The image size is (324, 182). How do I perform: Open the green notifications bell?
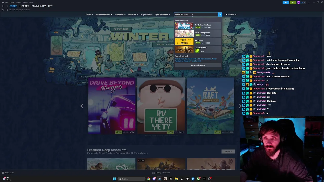pyautogui.click(x=293, y=2)
